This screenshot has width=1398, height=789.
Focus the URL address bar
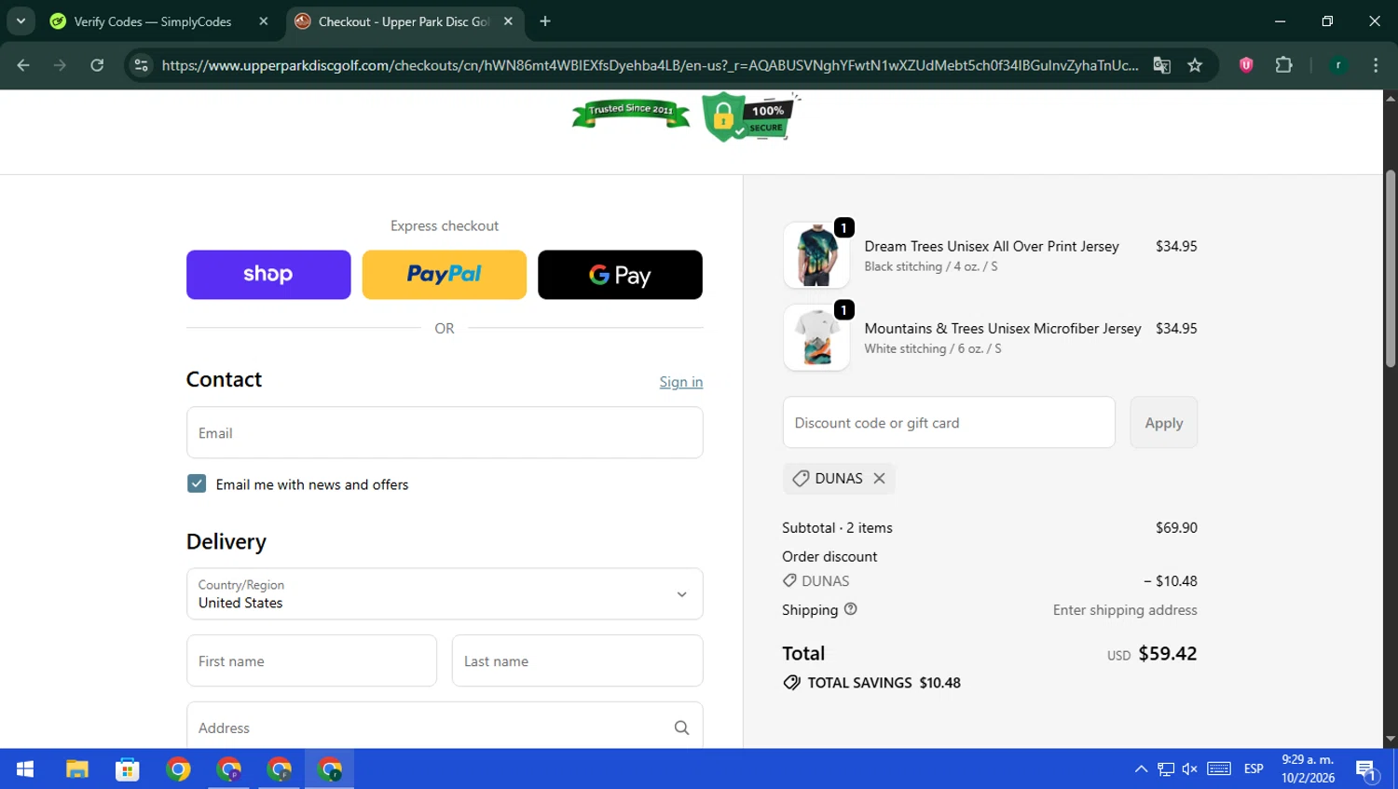pos(650,65)
